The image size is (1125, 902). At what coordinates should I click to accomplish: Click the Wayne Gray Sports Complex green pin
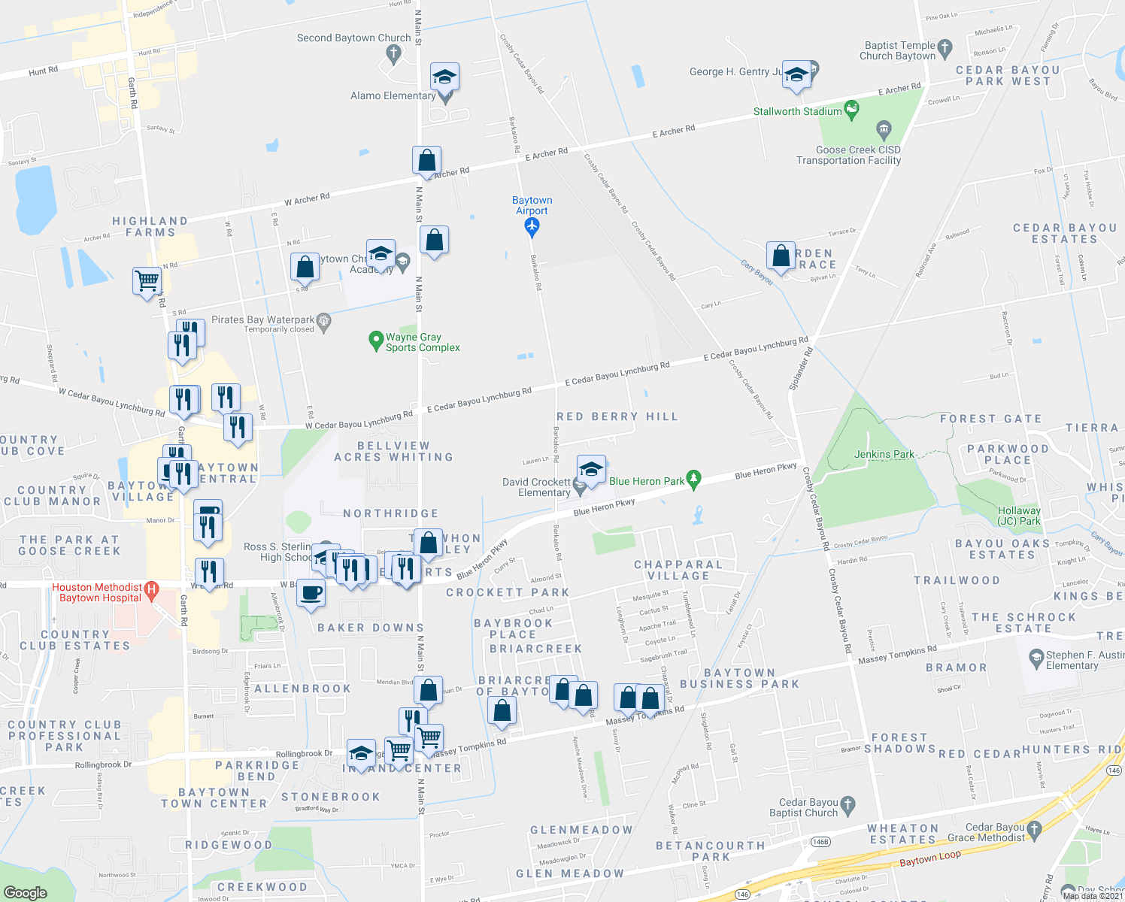[376, 341]
